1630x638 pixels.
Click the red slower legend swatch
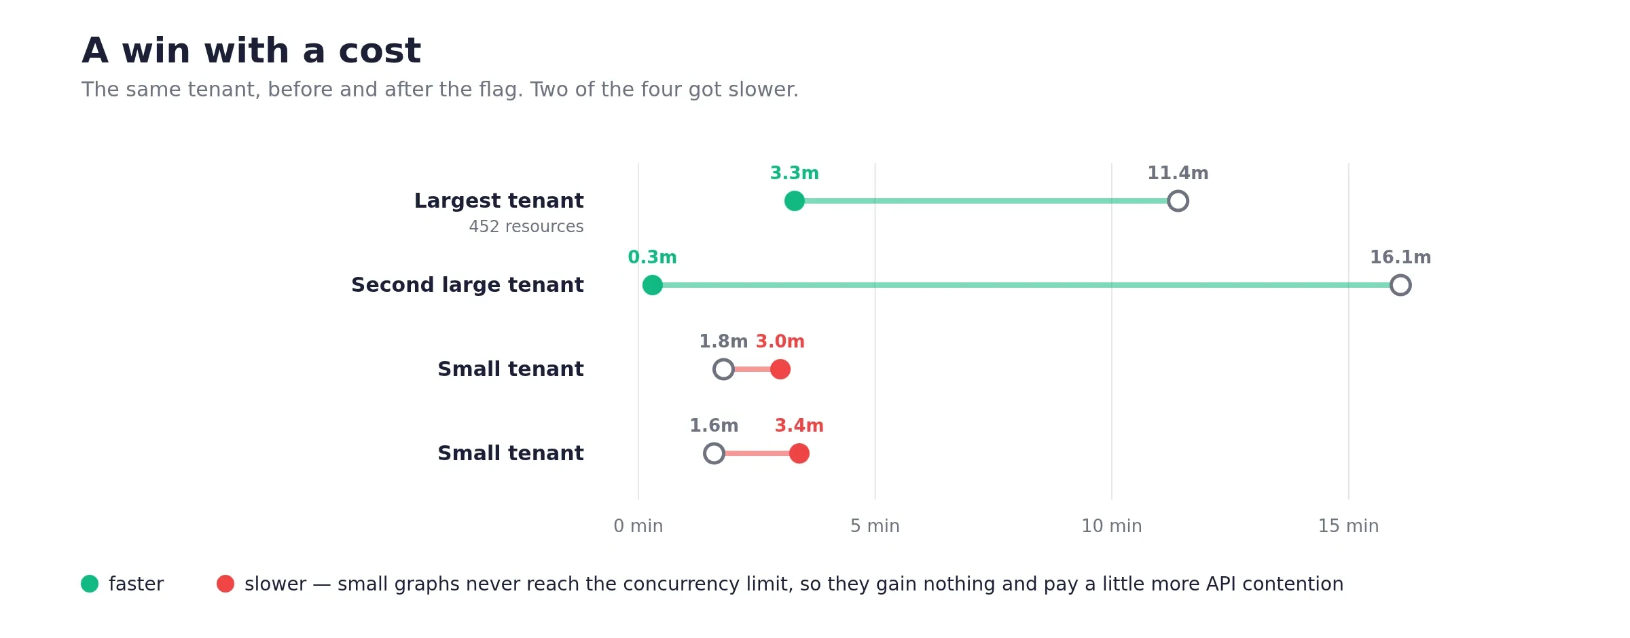click(x=225, y=584)
